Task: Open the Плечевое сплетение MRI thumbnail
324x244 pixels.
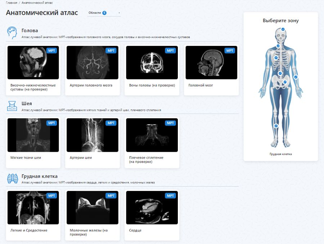Action: tap(152, 135)
